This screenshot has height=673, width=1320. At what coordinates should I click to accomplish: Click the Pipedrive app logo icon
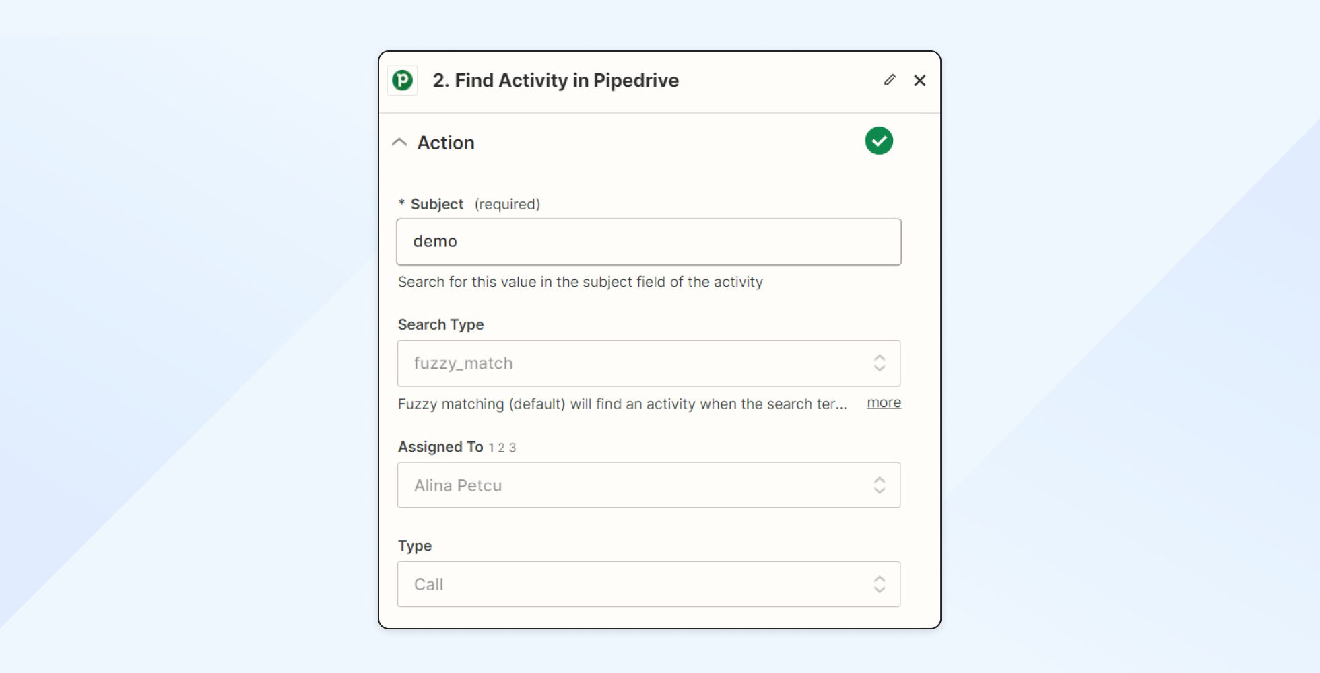point(403,81)
